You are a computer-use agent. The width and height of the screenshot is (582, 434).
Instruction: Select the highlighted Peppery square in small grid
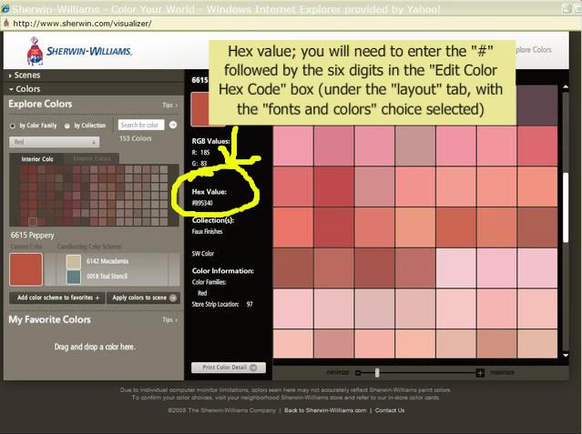[33, 222]
